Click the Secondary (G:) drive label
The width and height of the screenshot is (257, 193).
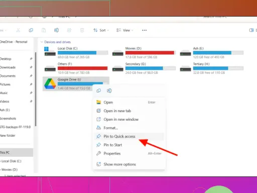pyautogui.click(x=136, y=64)
